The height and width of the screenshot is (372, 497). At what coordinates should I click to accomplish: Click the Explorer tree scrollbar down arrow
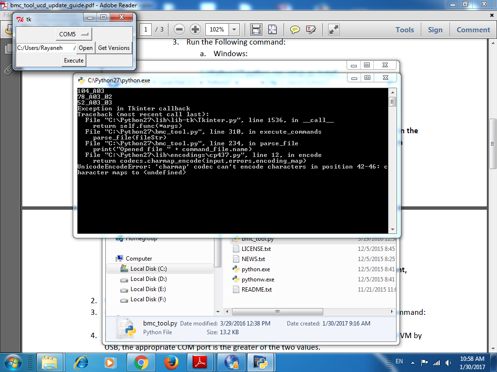(218, 311)
